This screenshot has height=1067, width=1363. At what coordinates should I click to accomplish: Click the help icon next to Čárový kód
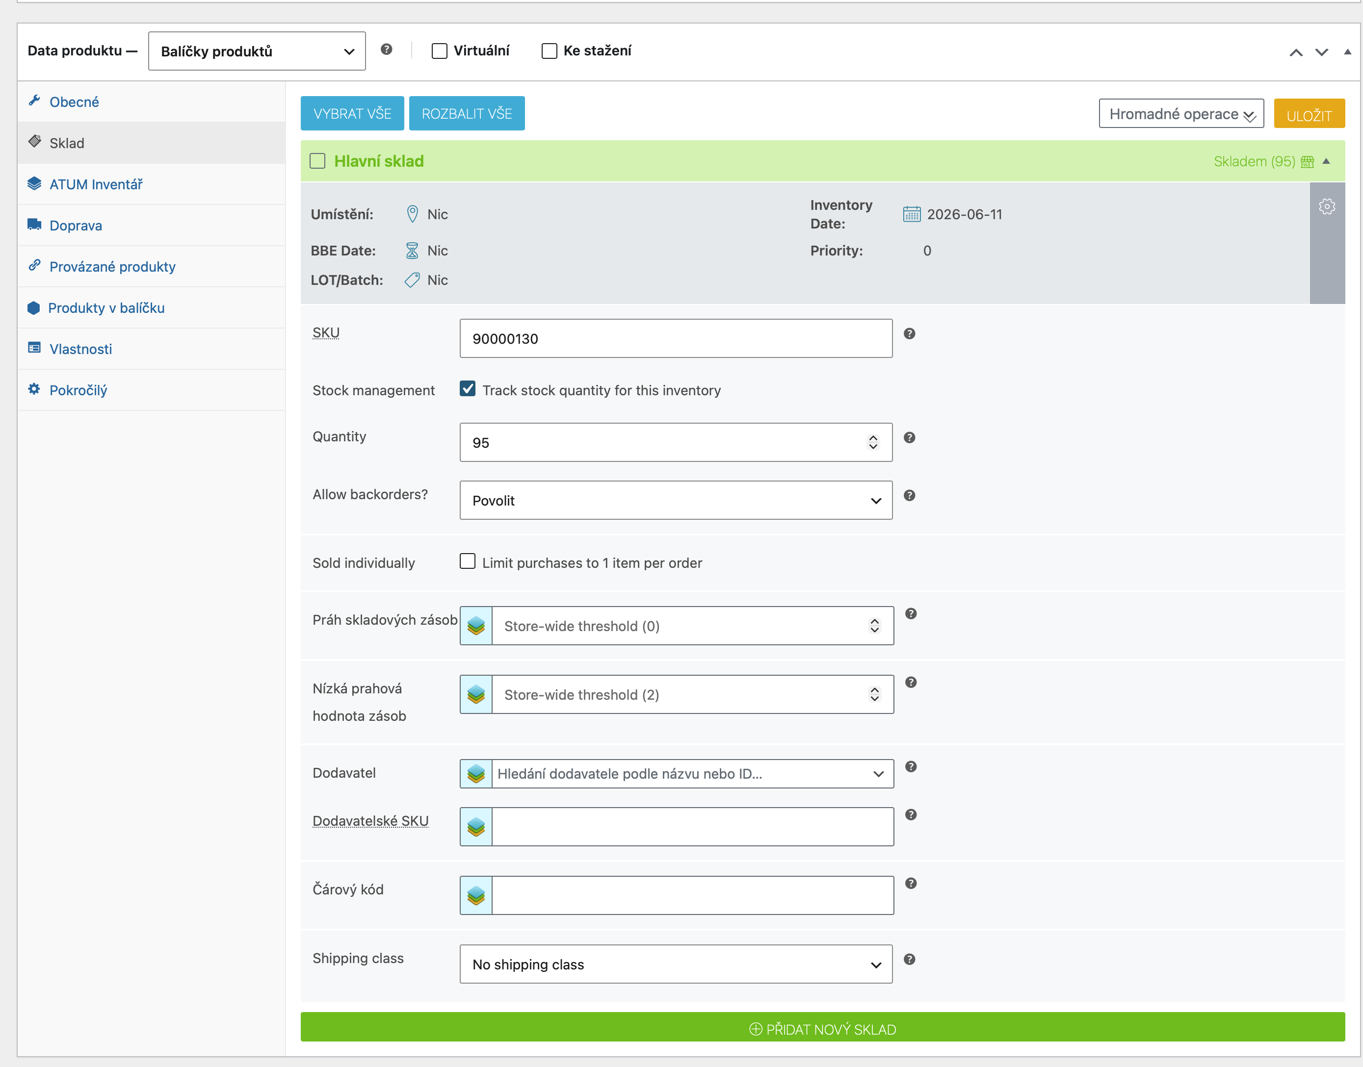point(911,883)
